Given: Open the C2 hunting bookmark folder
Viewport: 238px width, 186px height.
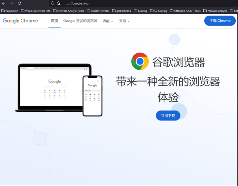Looking at the screenshot, I should point(159,11).
